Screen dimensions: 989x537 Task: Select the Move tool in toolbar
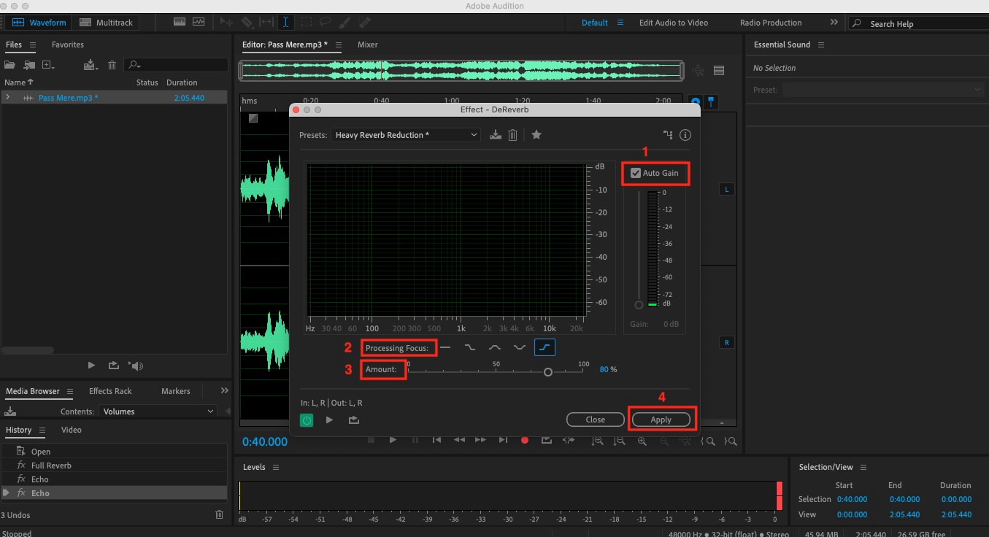click(x=228, y=23)
